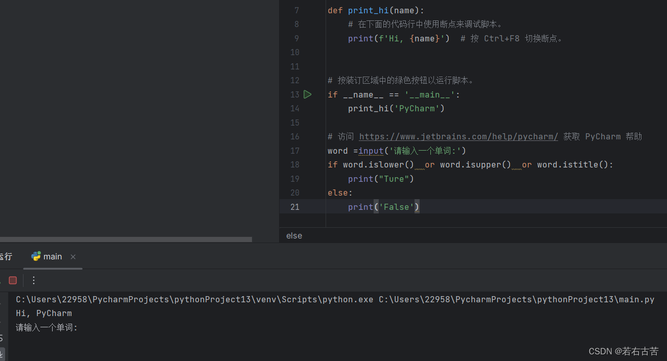Click Python icon on main run tab
This screenshot has height=361, width=667.
[36, 256]
